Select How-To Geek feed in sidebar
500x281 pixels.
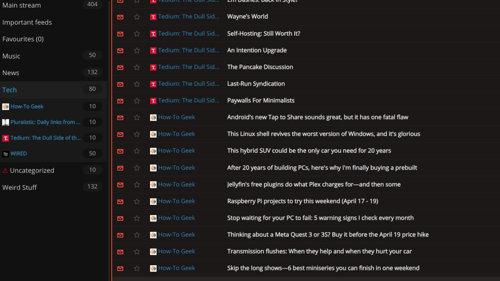[27, 107]
